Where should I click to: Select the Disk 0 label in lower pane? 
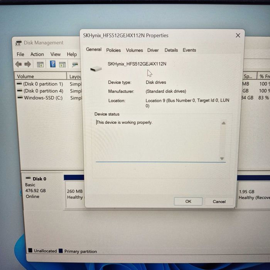(x=39, y=179)
